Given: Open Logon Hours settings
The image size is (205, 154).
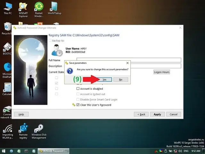Looking at the screenshot, I should (161, 72).
